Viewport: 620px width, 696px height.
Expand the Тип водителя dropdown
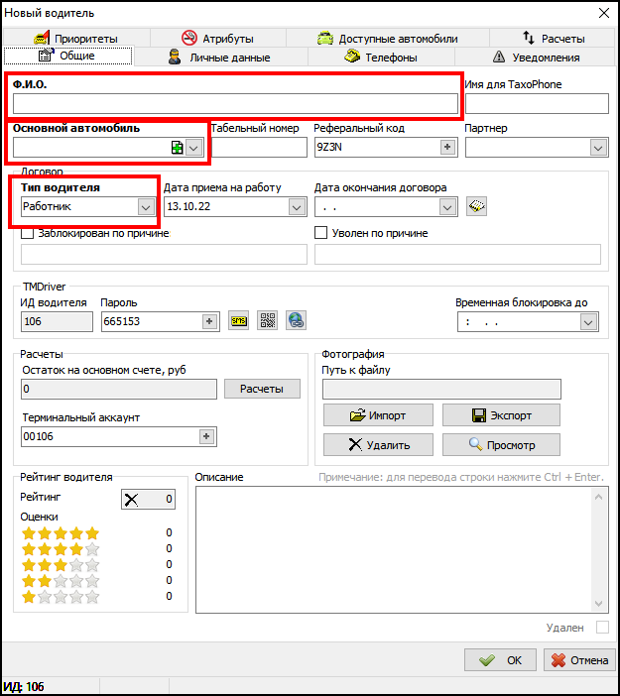coord(146,206)
